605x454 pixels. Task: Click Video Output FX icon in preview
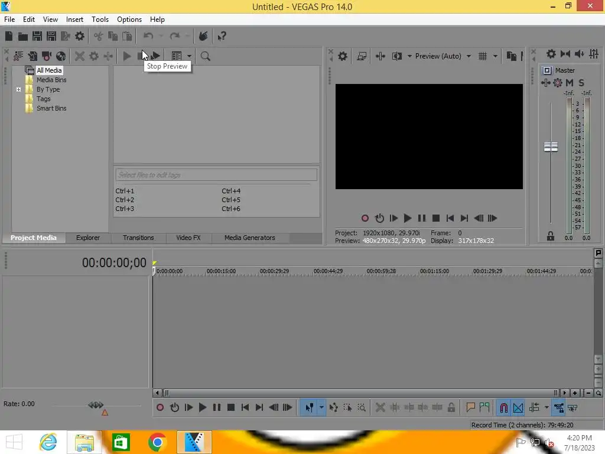(380, 56)
